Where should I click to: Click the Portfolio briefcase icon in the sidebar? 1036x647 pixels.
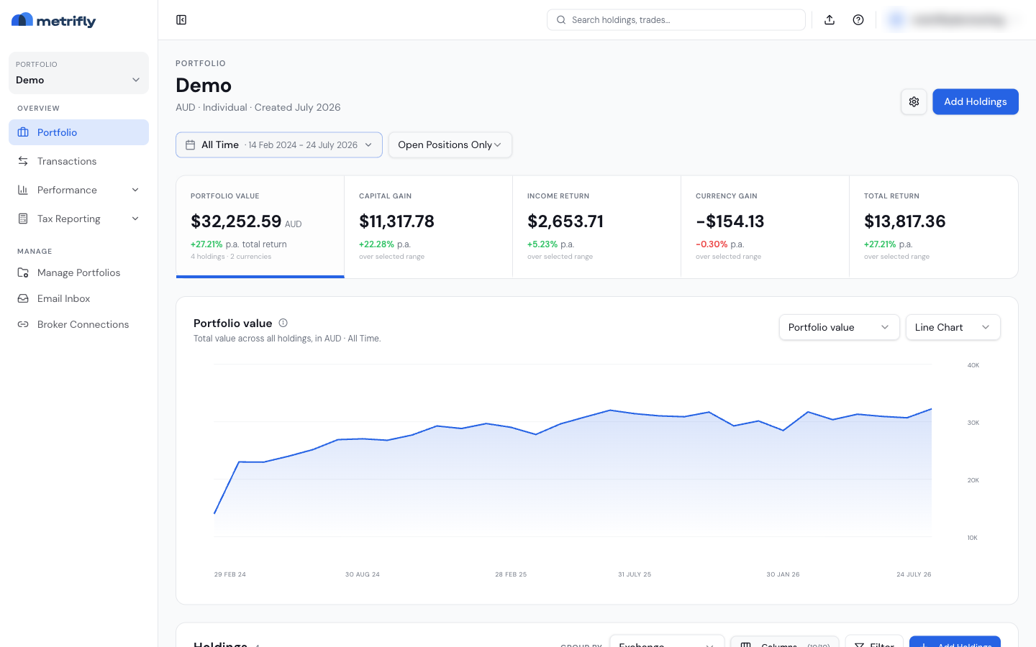point(23,132)
